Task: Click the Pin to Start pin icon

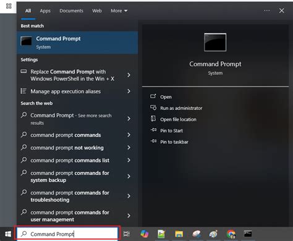Action: point(153,130)
